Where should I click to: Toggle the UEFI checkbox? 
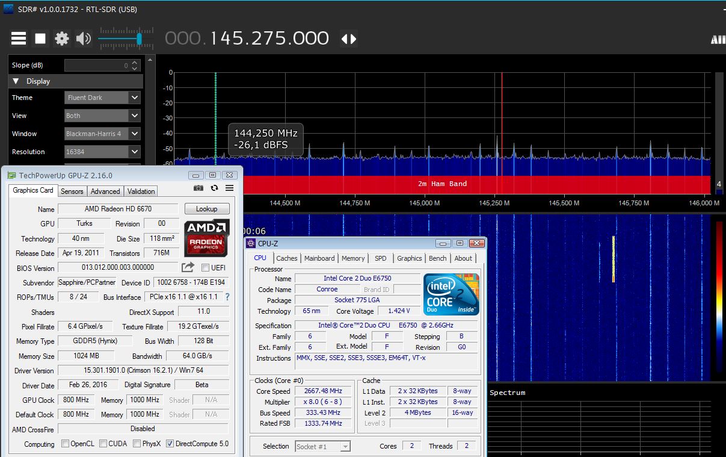[206, 268]
